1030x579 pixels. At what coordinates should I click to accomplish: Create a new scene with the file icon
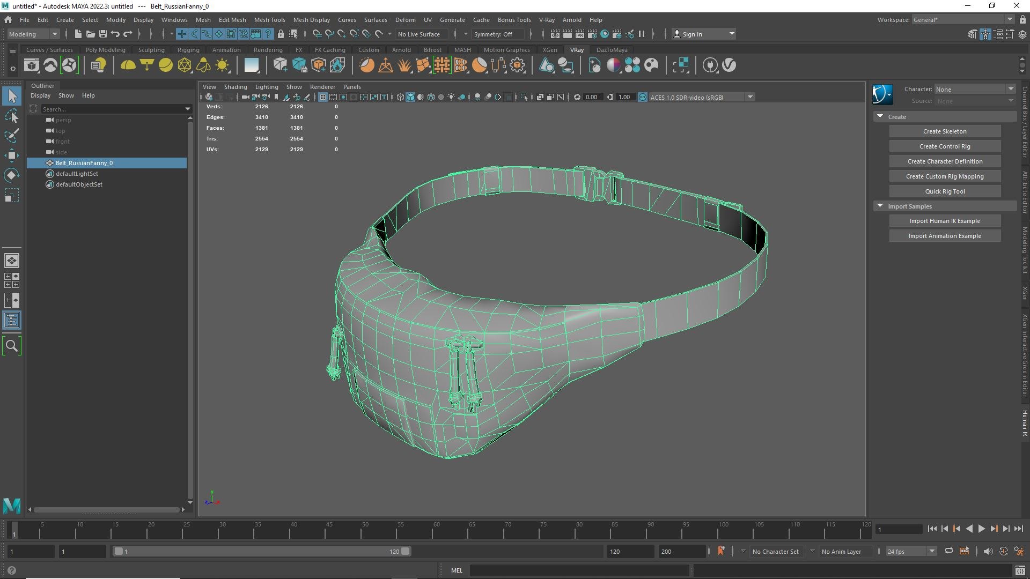click(78, 34)
